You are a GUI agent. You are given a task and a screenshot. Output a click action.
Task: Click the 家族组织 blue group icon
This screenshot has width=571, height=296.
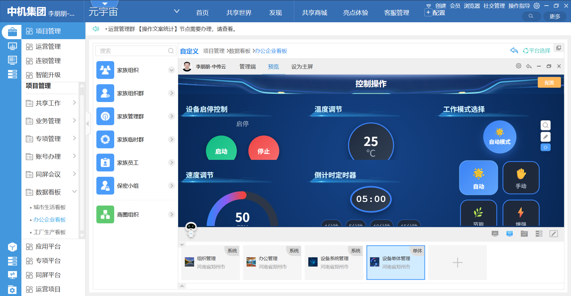tap(105, 70)
